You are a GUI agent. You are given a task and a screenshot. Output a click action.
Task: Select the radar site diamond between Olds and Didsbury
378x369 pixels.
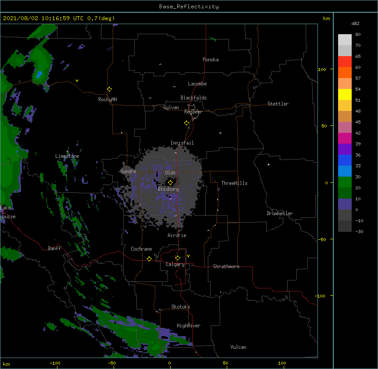pos(171,183)
